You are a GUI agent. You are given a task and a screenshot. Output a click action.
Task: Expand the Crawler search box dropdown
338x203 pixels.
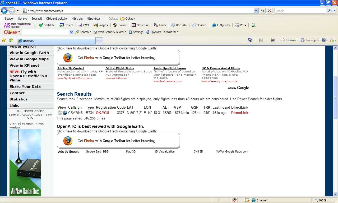[x=71, y=32]
